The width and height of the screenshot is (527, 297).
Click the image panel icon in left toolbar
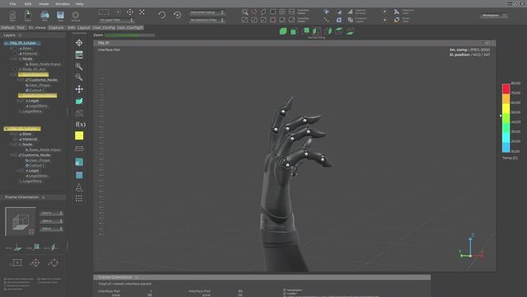[x=79, y=54]
